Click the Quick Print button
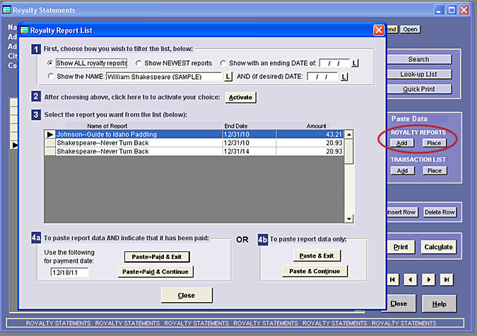 pos(418,89)
